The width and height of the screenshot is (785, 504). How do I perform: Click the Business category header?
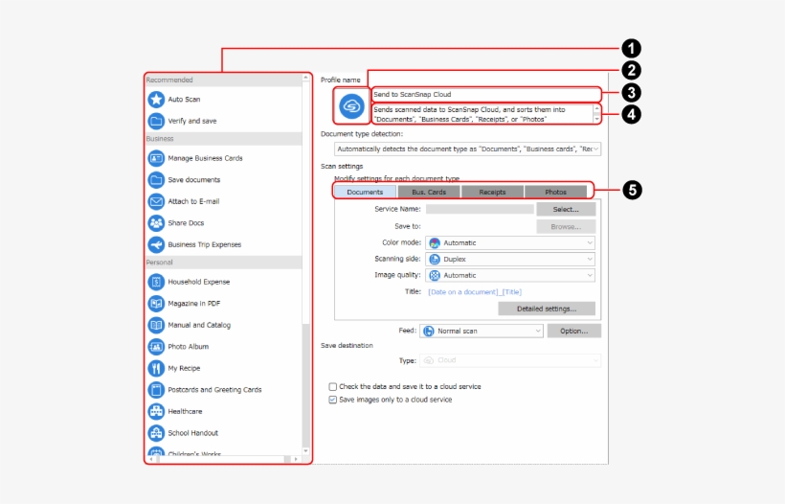click(223, 139)
